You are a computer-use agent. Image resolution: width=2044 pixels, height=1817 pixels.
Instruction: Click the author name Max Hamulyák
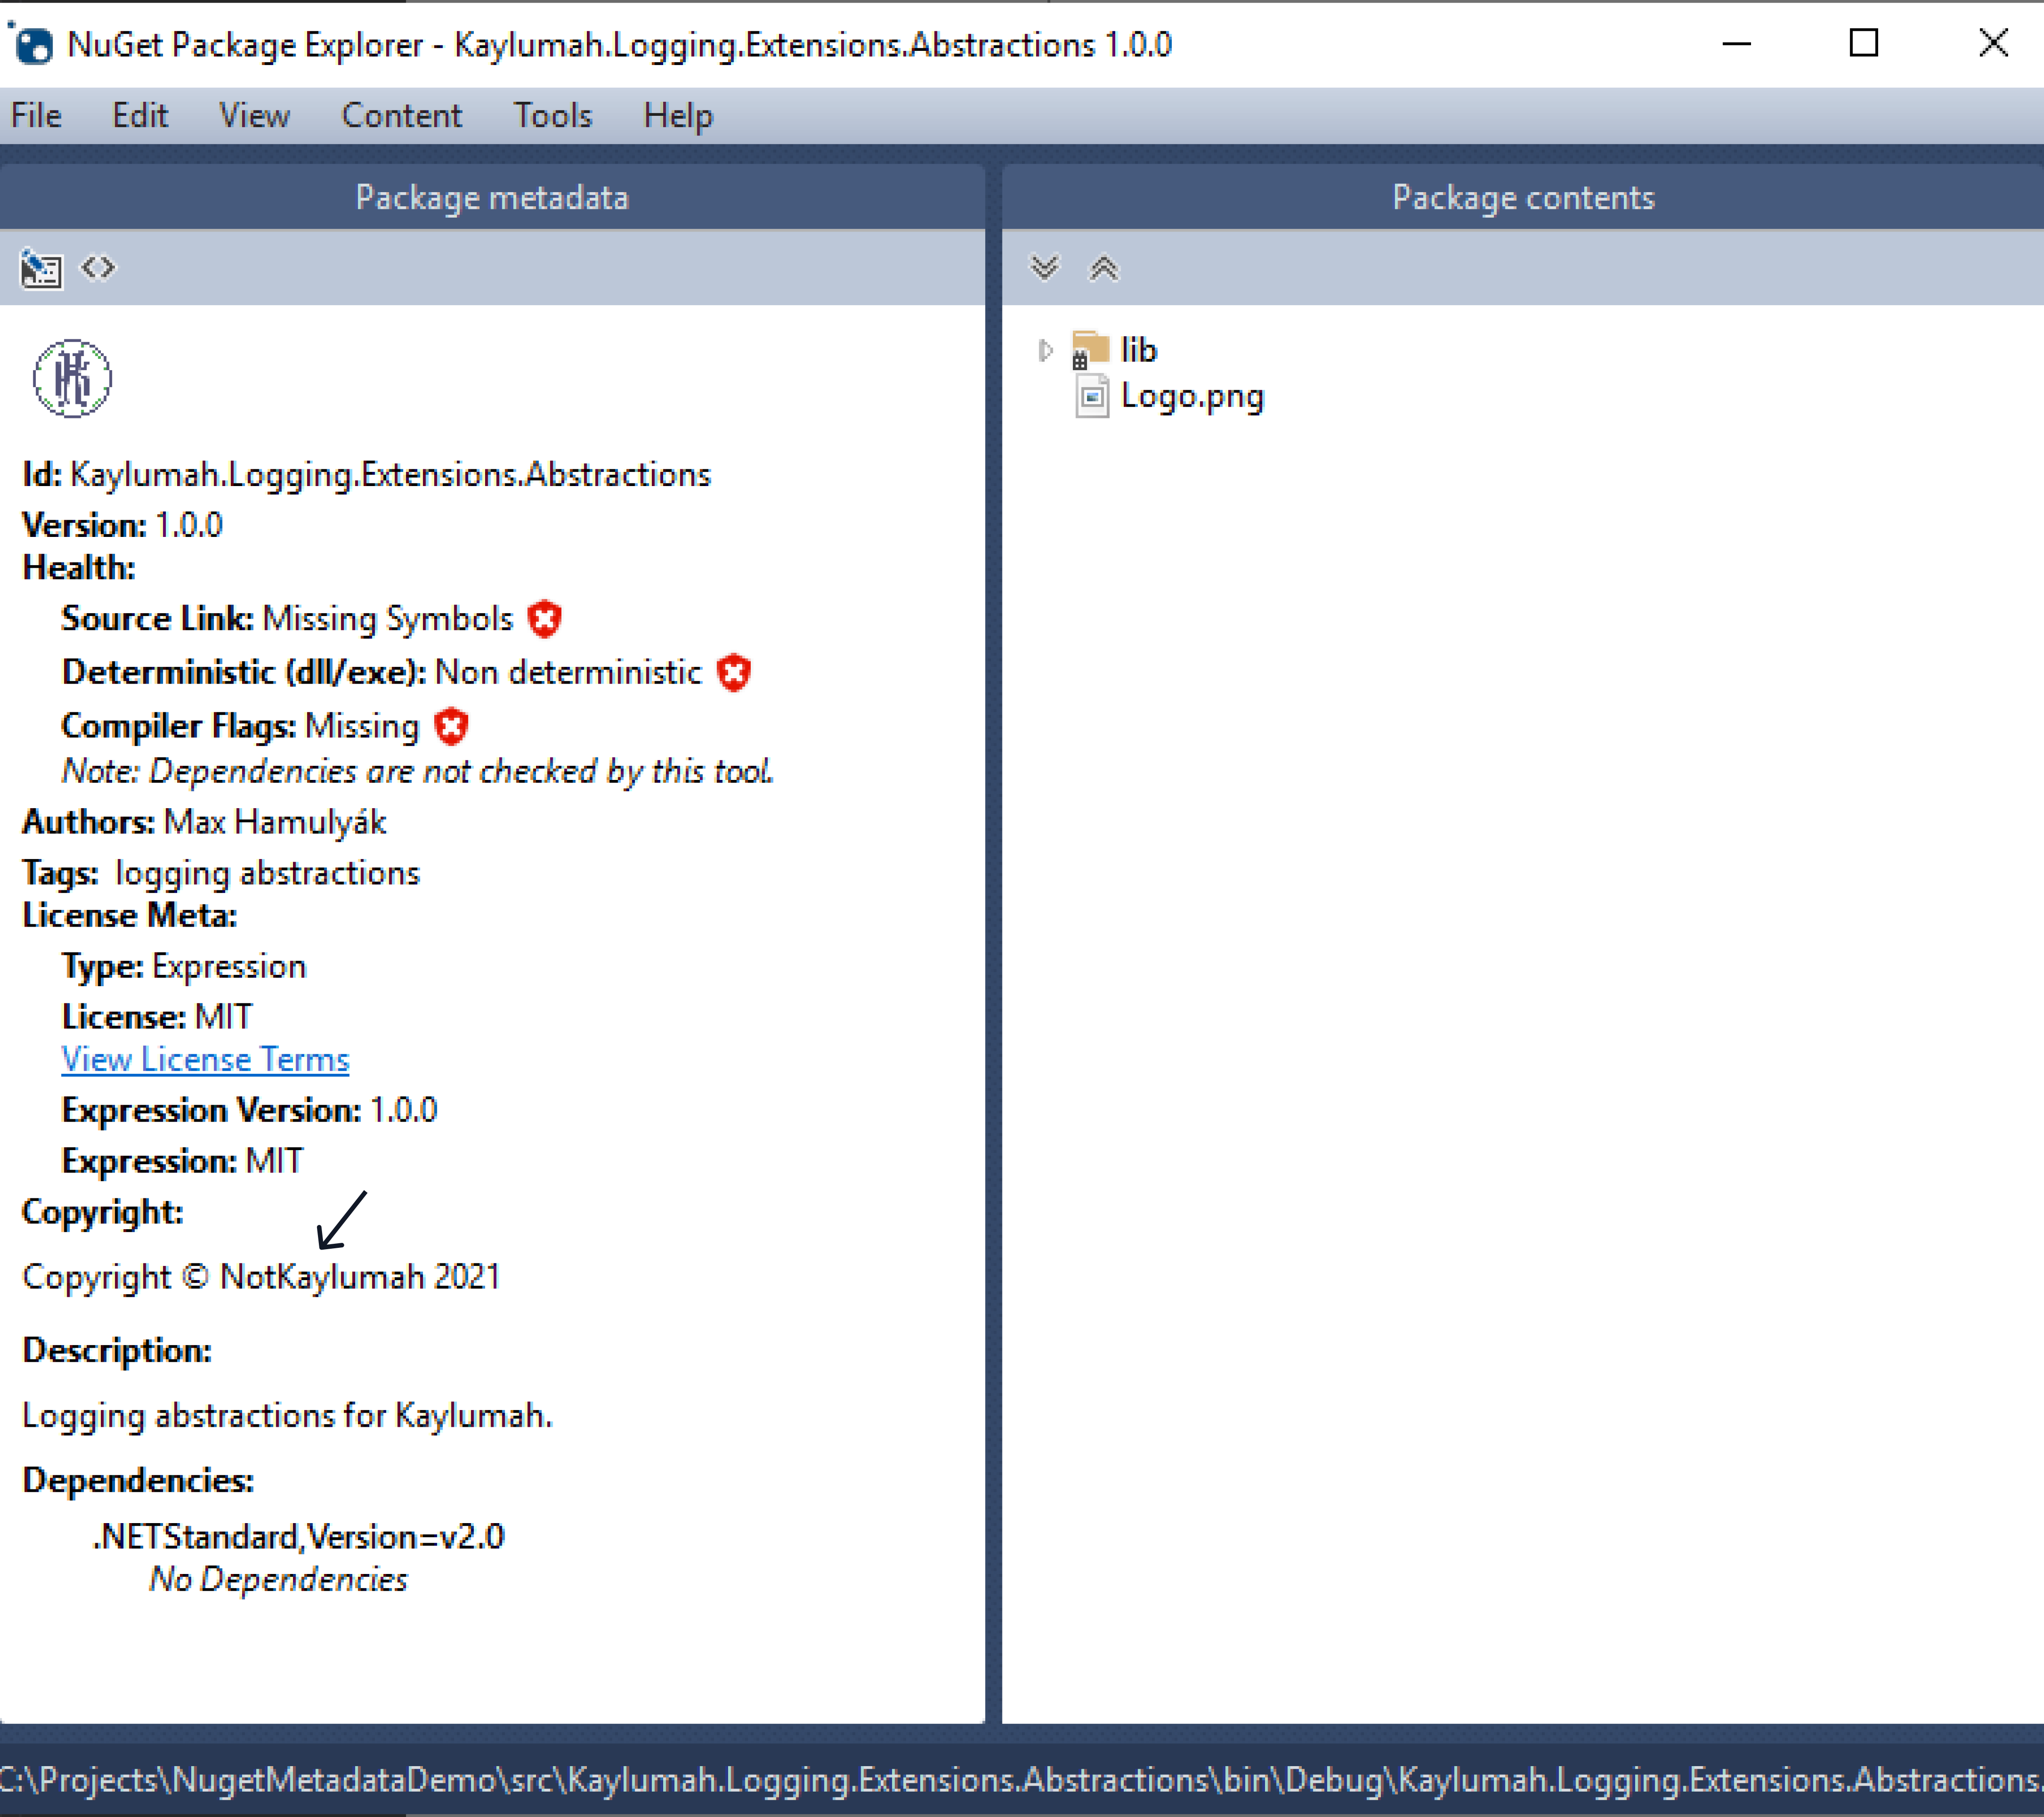(275, 822)
